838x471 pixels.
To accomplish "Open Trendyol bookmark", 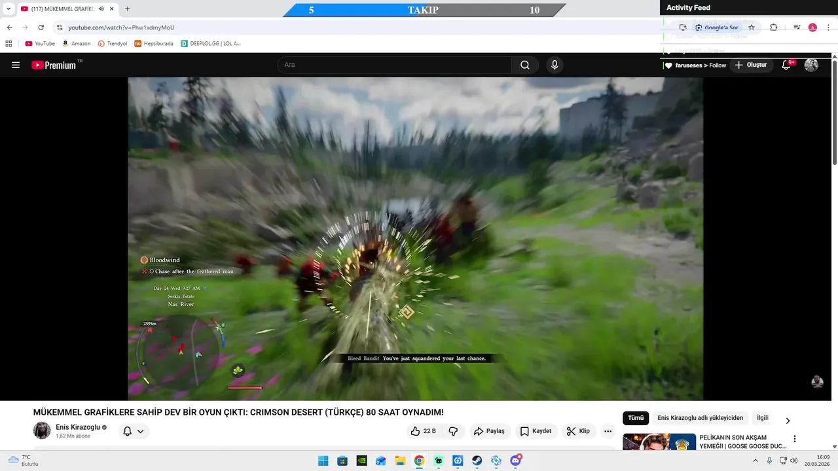I will (113, 44).
